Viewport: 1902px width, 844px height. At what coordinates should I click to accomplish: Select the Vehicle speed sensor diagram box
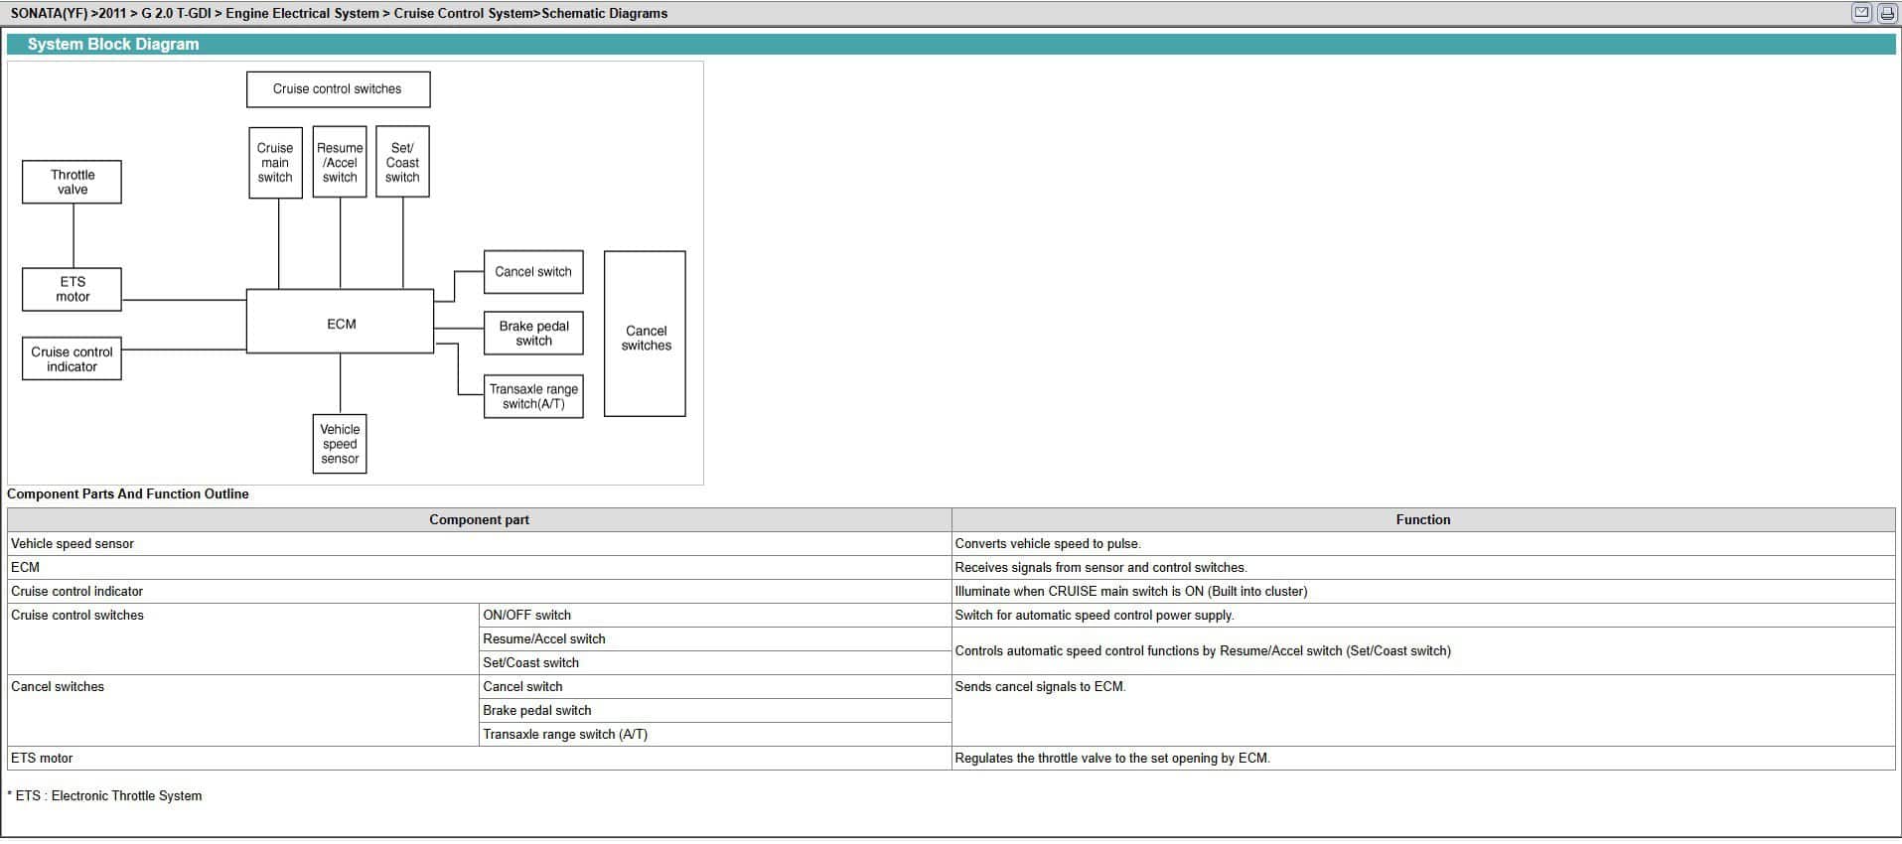pyautogui.click(x=340, y=444)
